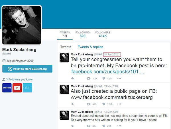The height and width of the screenshot is (129, 171).
Task: Reply to the congressmen tweet
Action: point(73,79)
